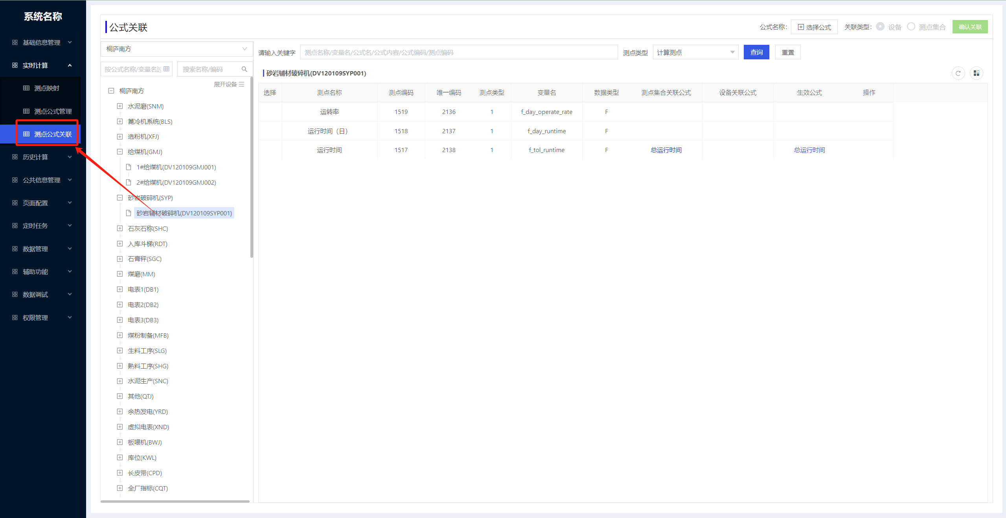Select the 设备 association type radio
The width and height of the screenshot is (1006, 518).
point(881,26)
